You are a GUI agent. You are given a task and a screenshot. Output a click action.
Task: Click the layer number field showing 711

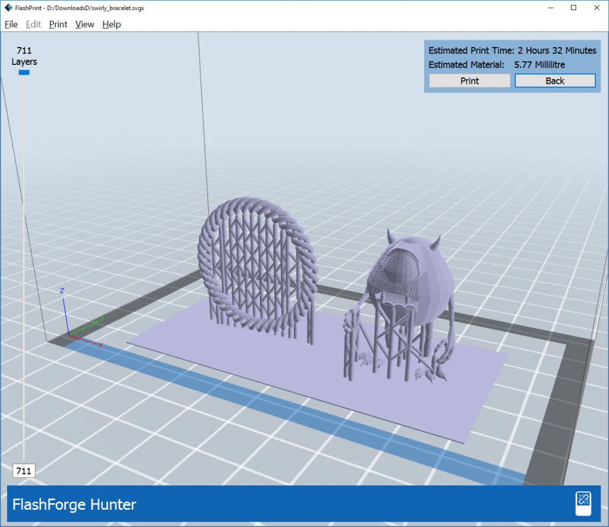pos(24,471)
